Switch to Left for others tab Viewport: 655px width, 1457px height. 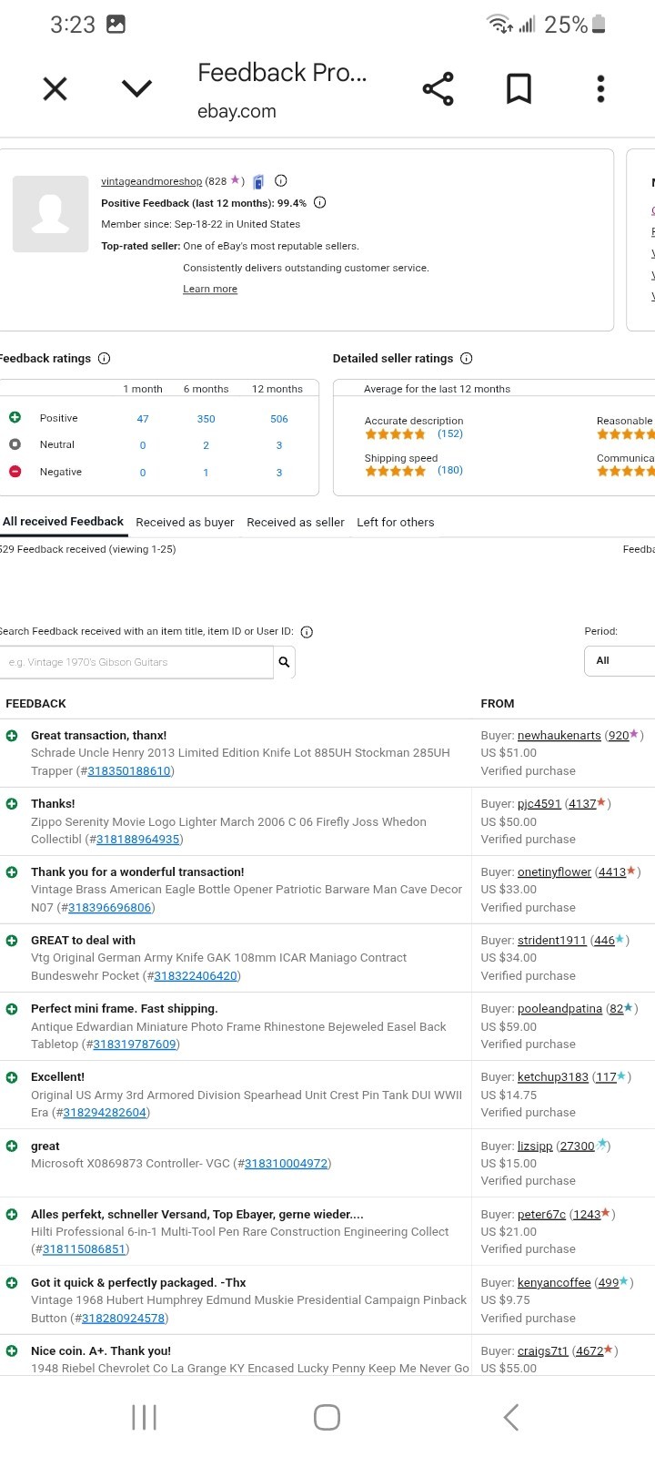396,522
